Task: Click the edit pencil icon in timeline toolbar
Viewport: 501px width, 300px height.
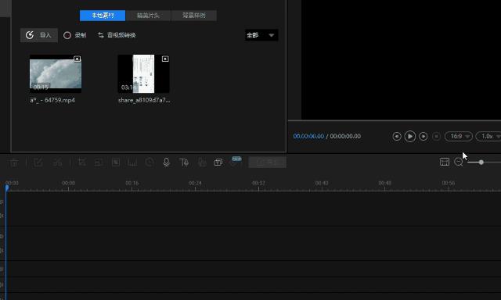Action: (x=38, y=162)
